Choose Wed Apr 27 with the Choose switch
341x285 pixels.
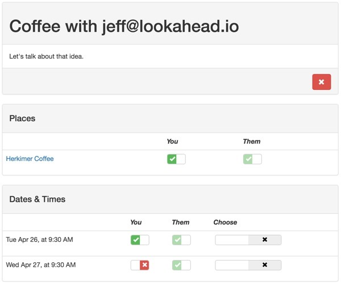pyautogui.click(x=248, y=265)
